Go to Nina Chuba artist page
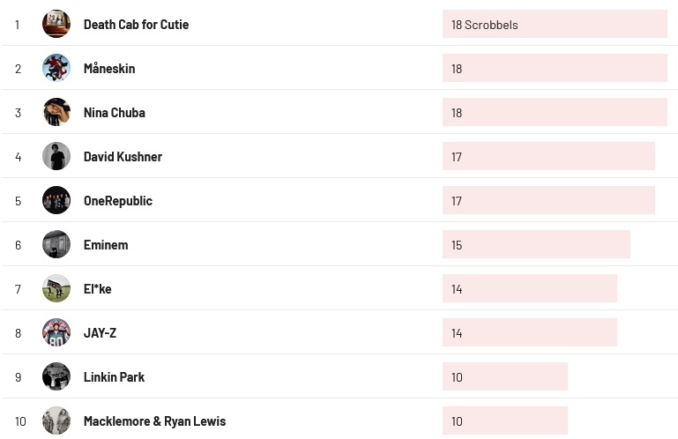The height and width of the screenshot is (439, 678). point(115,113)
